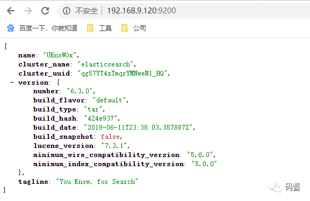Screen dimensions: 310x201
Task: Click the browser forward arrow
Action: click(x=28, y=11)
